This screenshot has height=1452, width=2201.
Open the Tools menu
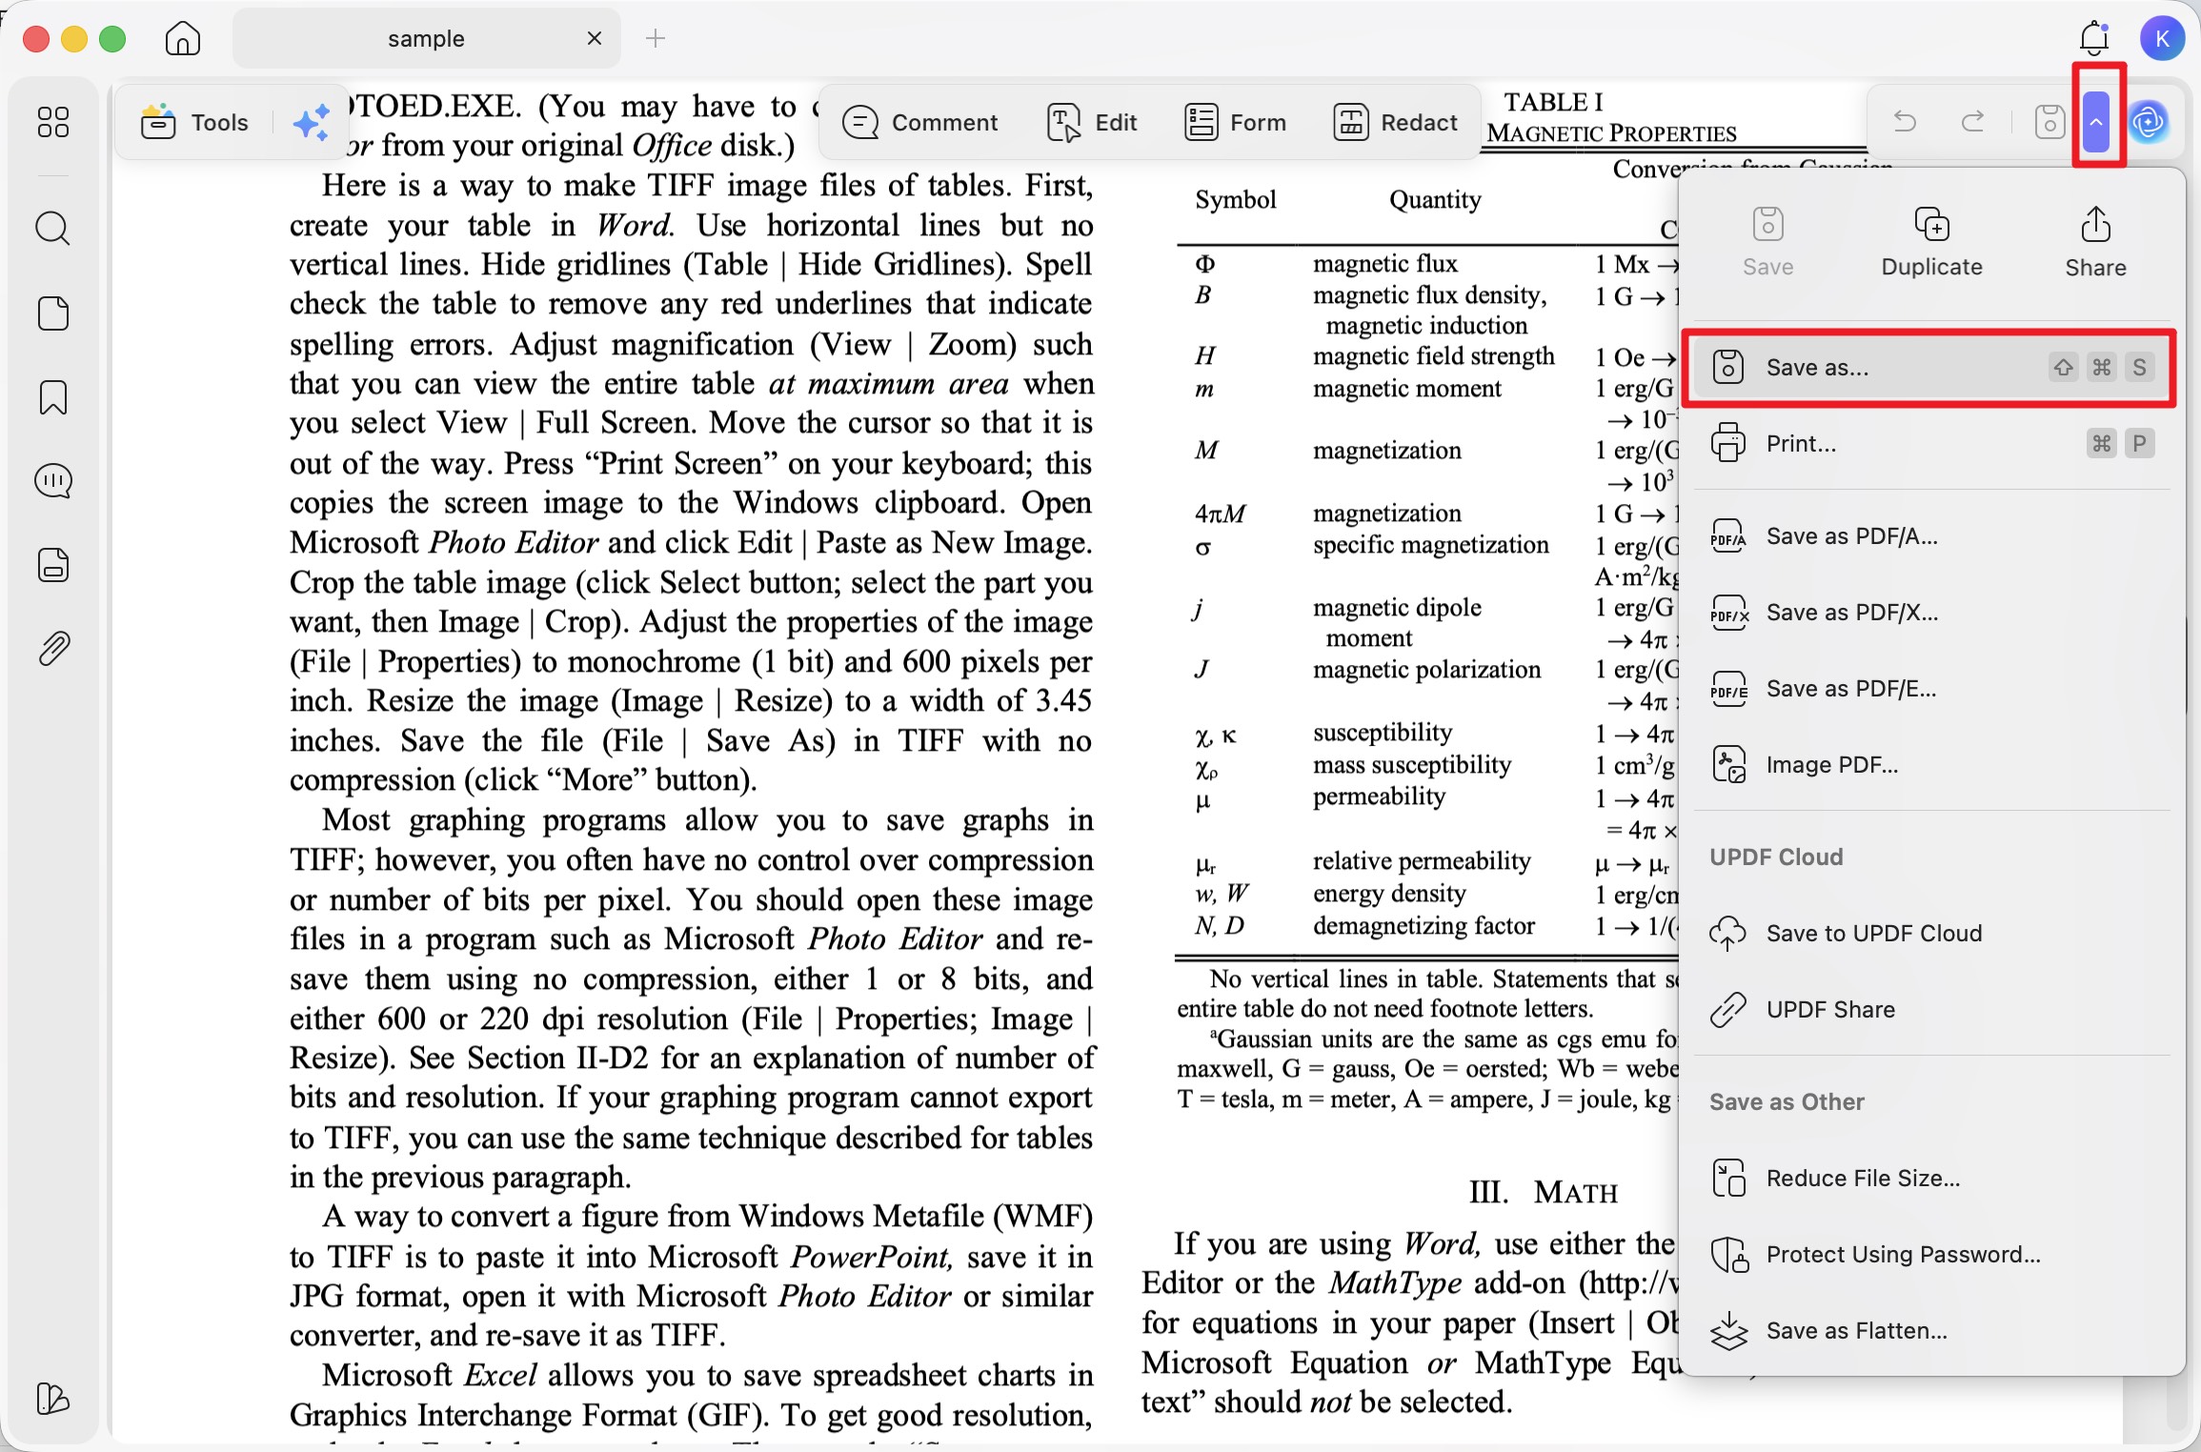[x=195, y=123]
